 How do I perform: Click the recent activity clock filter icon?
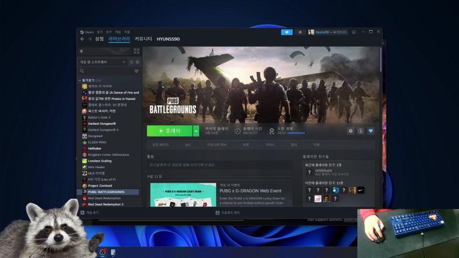click(131, 62)
